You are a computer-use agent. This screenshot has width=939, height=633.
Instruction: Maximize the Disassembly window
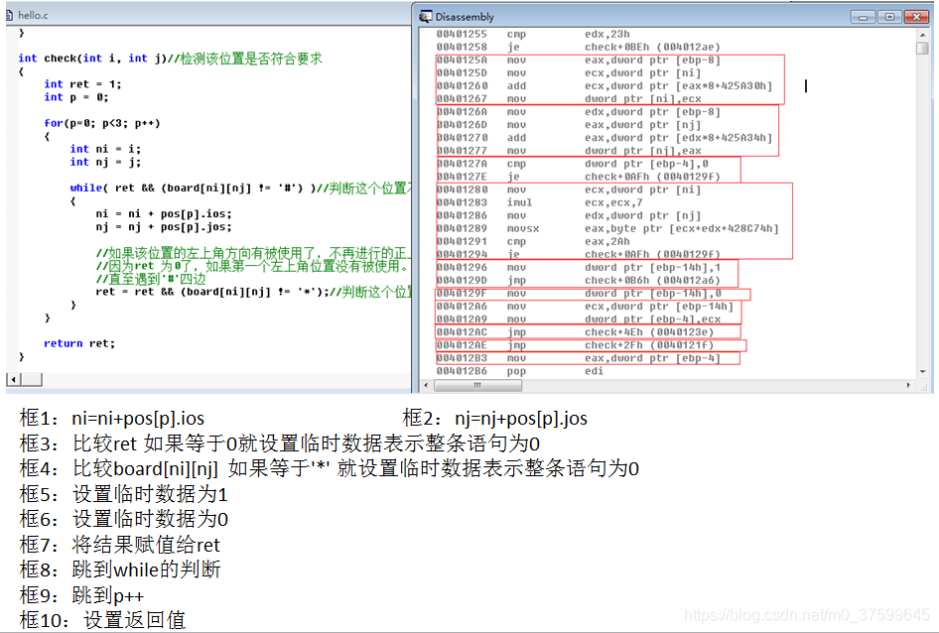click(889, 18)
